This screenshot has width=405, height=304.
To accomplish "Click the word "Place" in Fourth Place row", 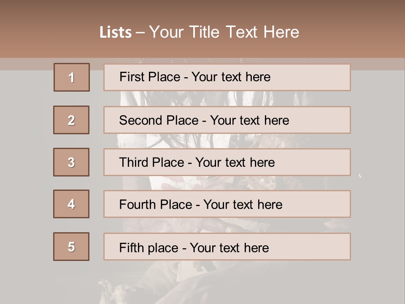I will coord(173,205).
